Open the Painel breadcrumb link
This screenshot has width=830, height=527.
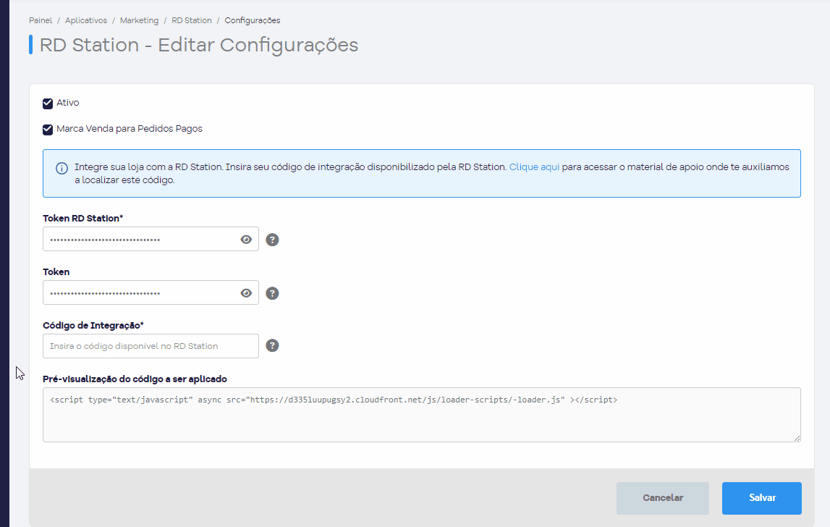41,21
